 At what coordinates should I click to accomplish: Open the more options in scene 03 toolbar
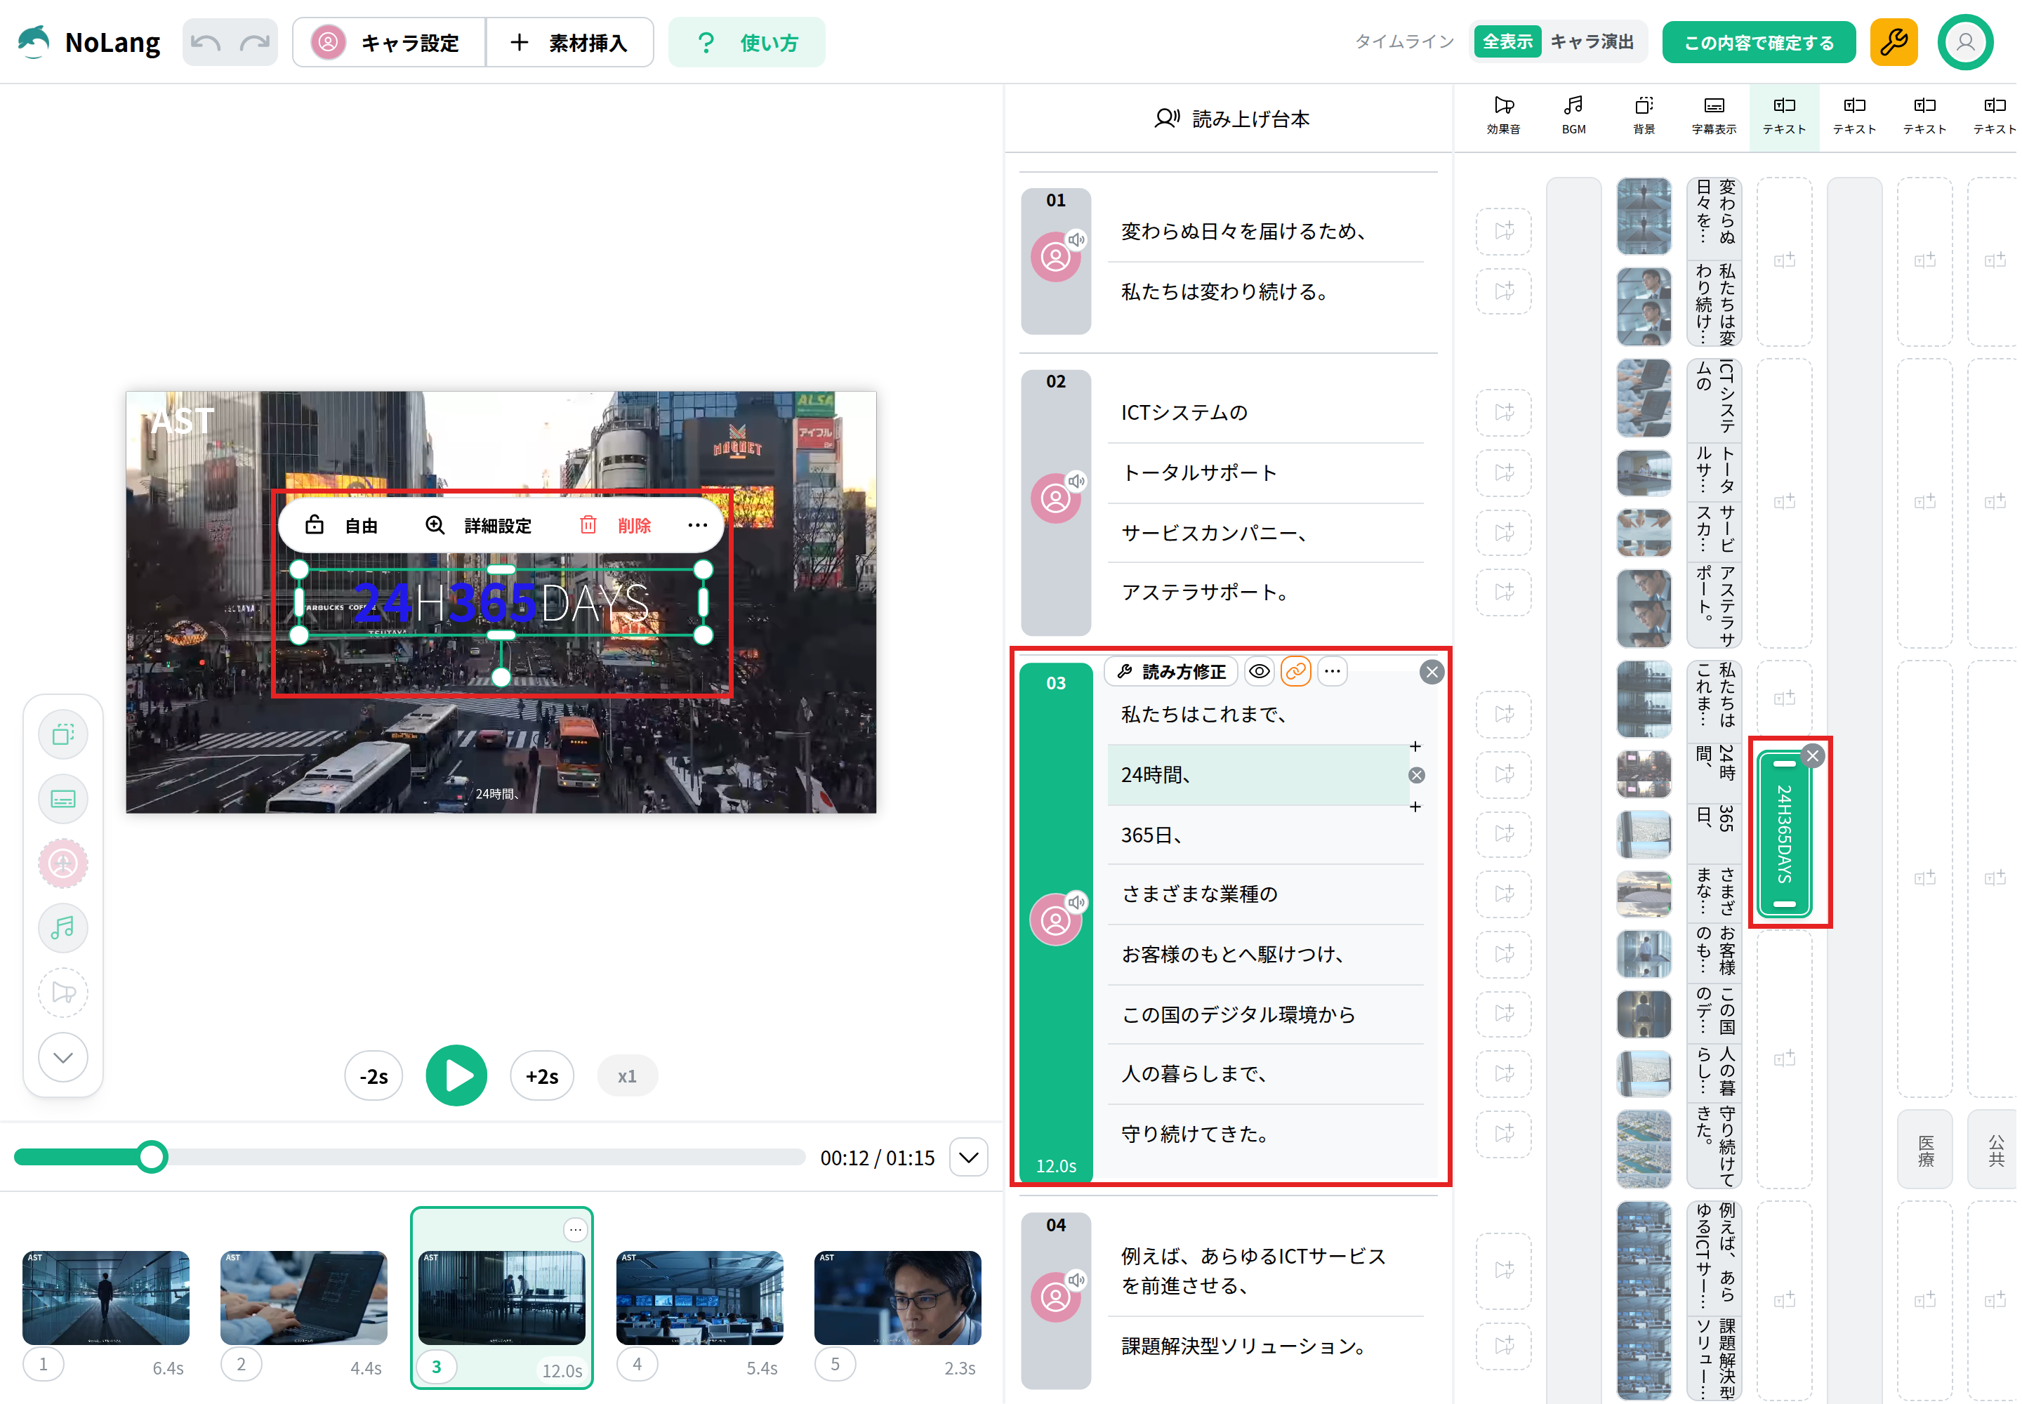(x=1332, y=672)
